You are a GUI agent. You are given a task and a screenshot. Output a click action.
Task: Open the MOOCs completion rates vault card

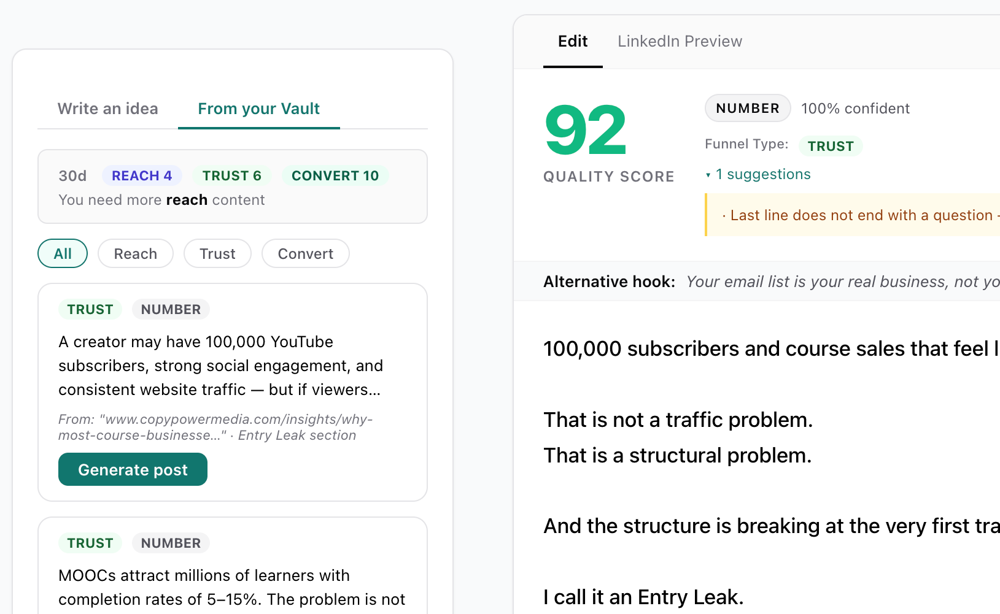click(231, 587)
